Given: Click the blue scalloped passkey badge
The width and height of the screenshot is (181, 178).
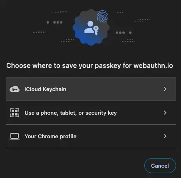Looking at the screenshot, I should pos(91,27).
